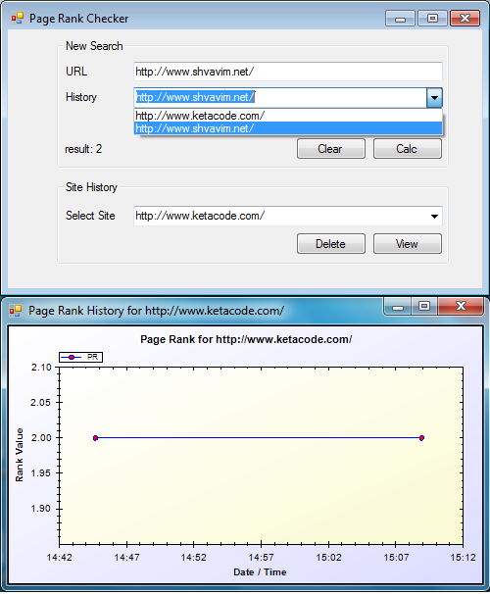Click the 'Select Site' label
Screen dimensions: 490x594
[x=90, y=216]
